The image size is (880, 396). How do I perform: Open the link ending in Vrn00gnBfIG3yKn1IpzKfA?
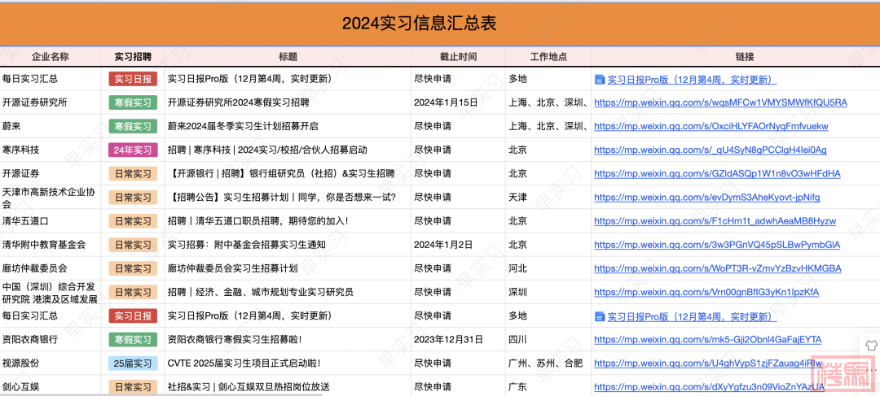(x=706, y=292)
